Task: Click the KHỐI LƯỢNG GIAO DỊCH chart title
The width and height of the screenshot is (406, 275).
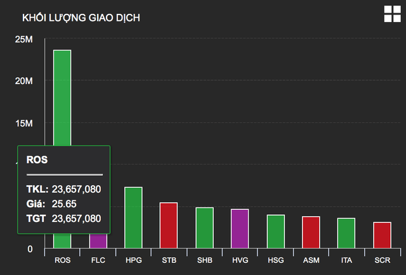Action: coord(81,17)
